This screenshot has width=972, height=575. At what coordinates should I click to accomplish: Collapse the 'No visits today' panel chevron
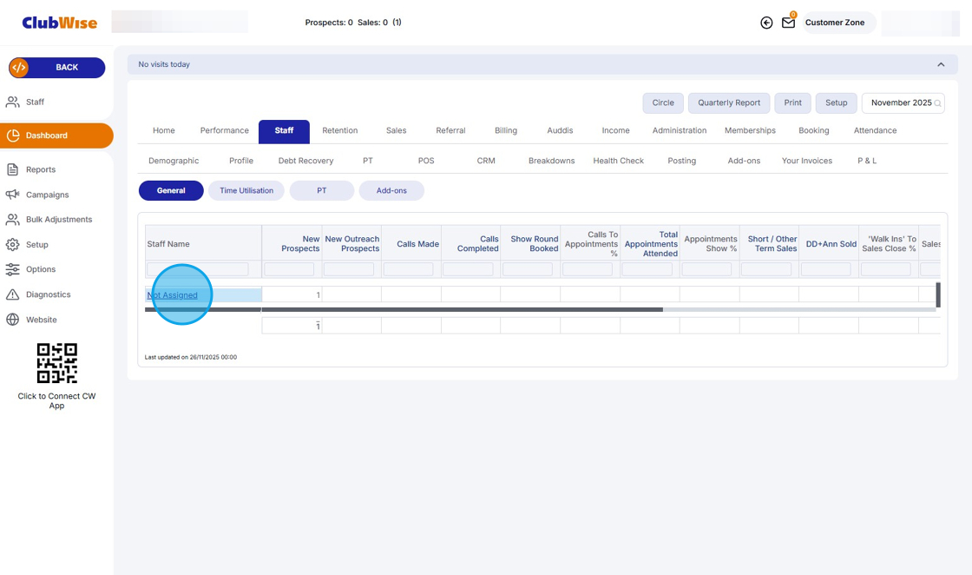tap(941, 64)
